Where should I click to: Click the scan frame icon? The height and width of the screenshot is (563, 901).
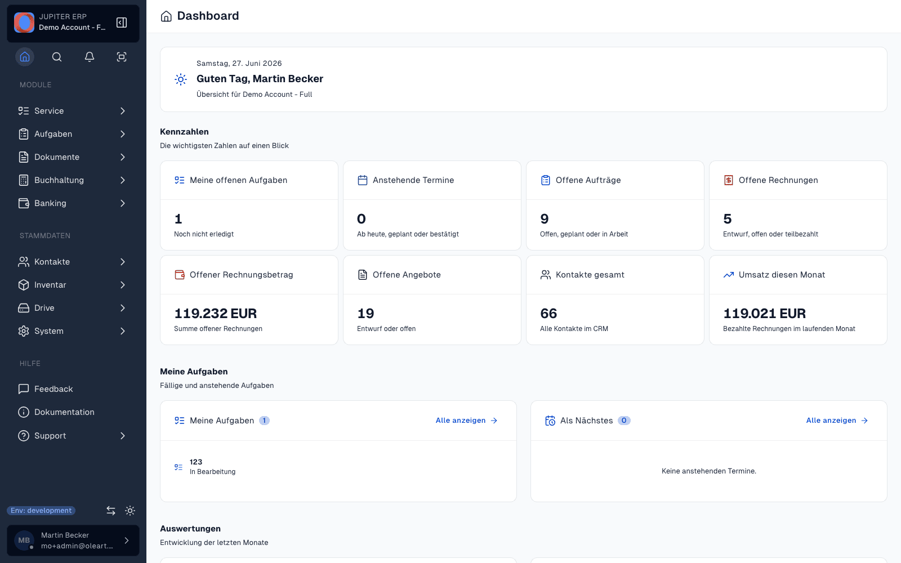point(122,57)
